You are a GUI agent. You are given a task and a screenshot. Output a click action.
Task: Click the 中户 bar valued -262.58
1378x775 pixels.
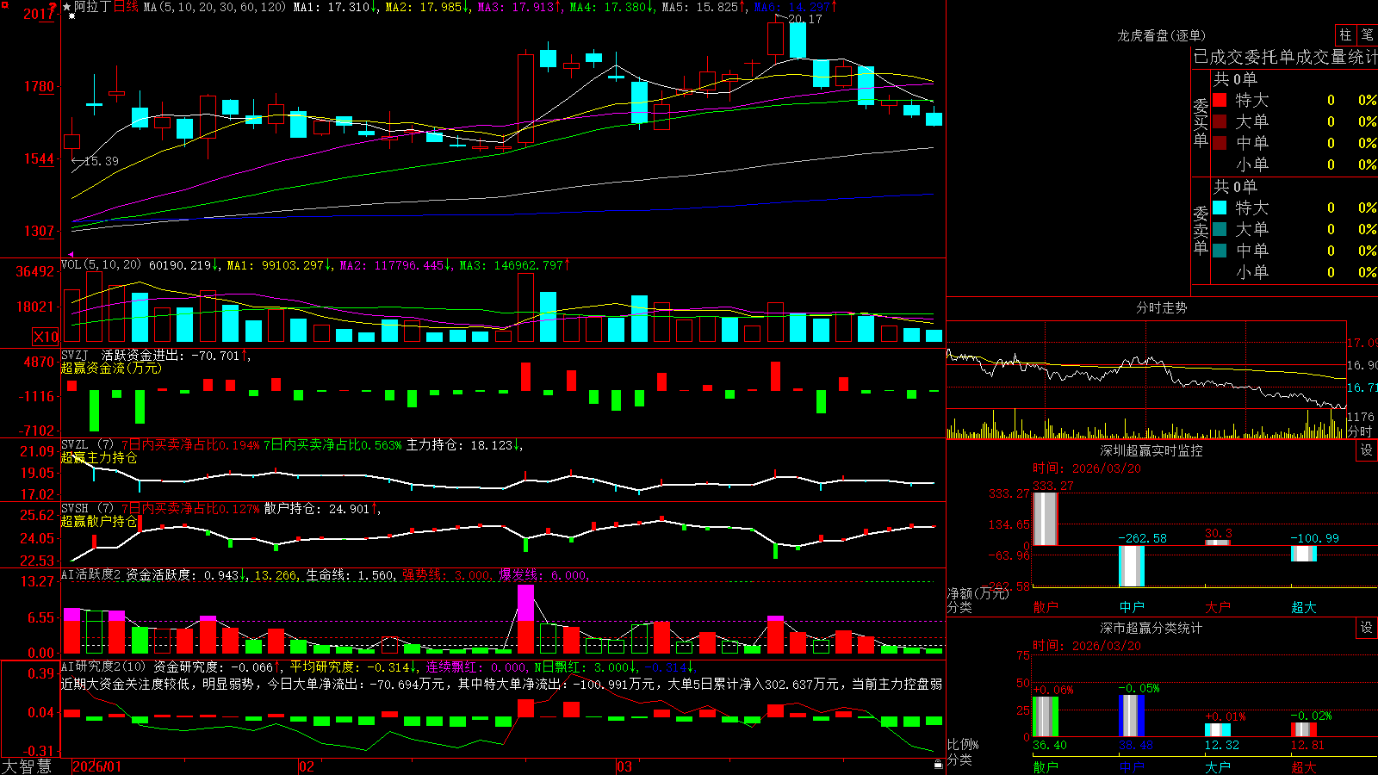pyautogui.click(x=1132, y=566)
